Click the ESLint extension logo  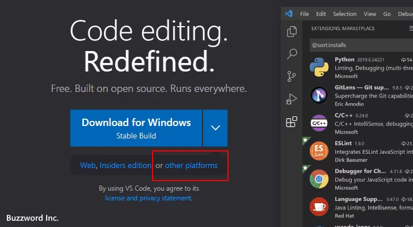point(319,151)
